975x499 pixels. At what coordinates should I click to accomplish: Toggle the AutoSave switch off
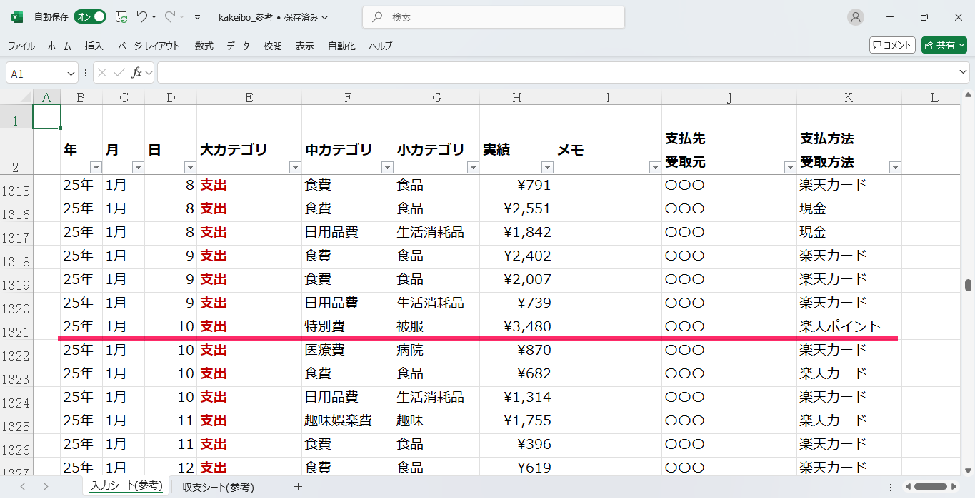coord(90,16)
